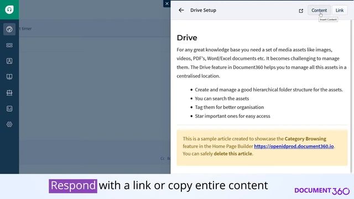Click bullet about hierarchical folder structure
354x199 pixels.
pos(269,90)
